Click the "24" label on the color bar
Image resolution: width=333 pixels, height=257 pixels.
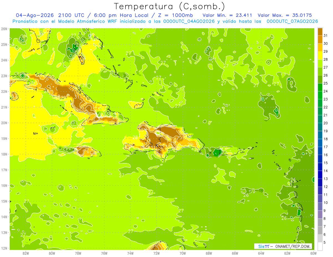click(x=326, y=91)
